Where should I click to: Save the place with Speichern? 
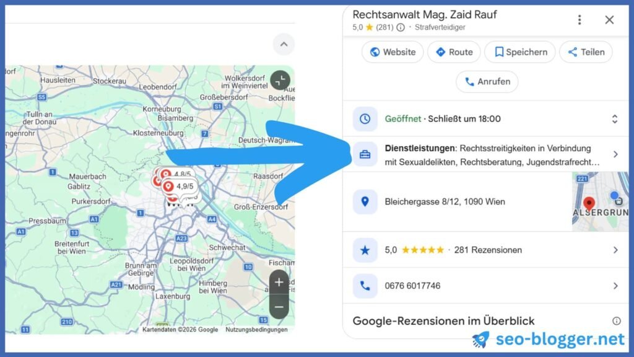tap(520, 52)
